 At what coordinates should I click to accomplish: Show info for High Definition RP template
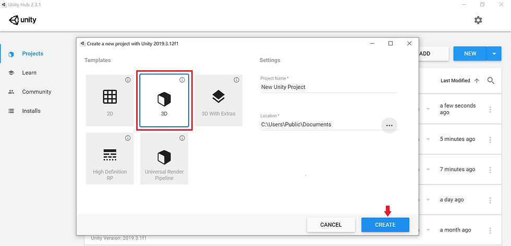128,138
